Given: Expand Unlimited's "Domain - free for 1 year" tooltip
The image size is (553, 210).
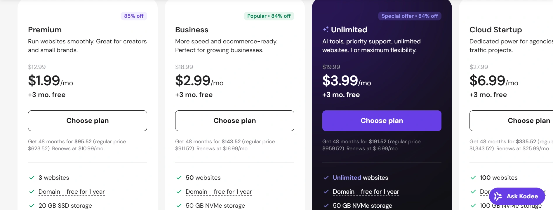Looking at the screenshot, I should point(366,192).
